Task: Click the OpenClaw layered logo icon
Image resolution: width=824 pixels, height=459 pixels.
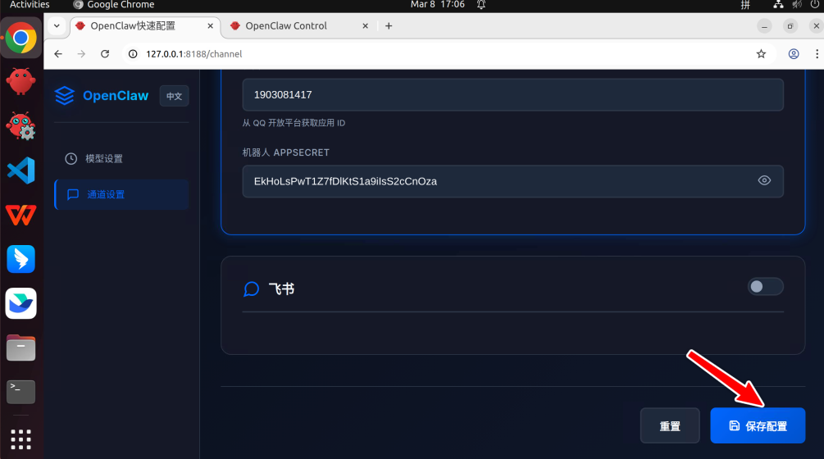Action: (64, 96)
